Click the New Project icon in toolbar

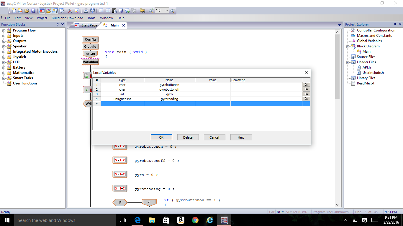[x=20, y=11]
